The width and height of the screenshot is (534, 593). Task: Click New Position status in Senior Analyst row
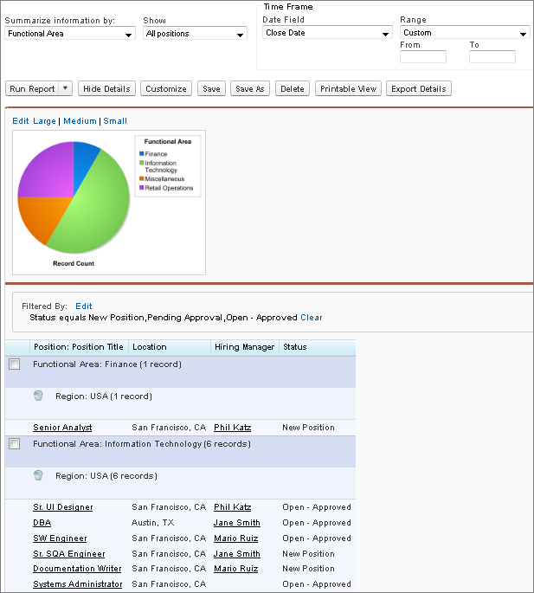(308, 428)
